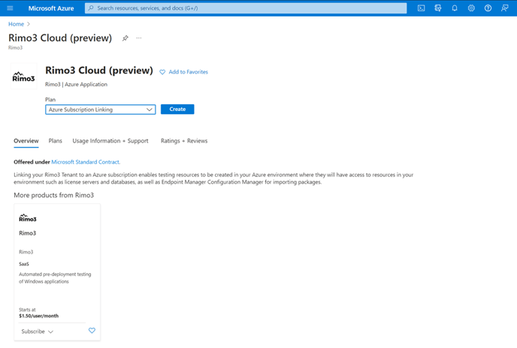517x348 pixels.
Task: Open the Rimo3 product card title
Action: (x=27, y=233)
